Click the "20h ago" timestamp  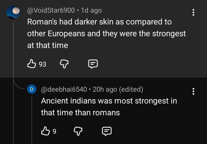click(105, 89)
